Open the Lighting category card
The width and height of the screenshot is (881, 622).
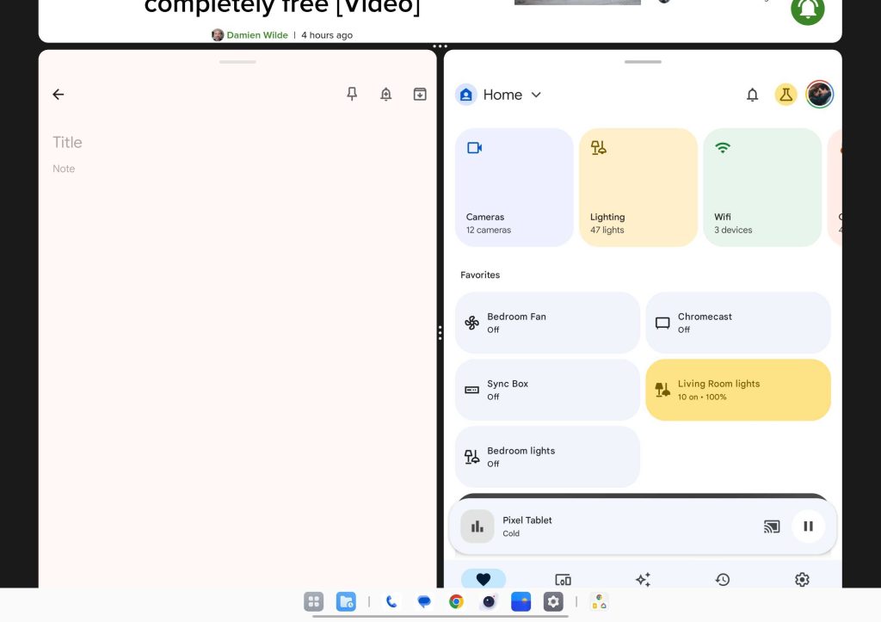point(638,188)
